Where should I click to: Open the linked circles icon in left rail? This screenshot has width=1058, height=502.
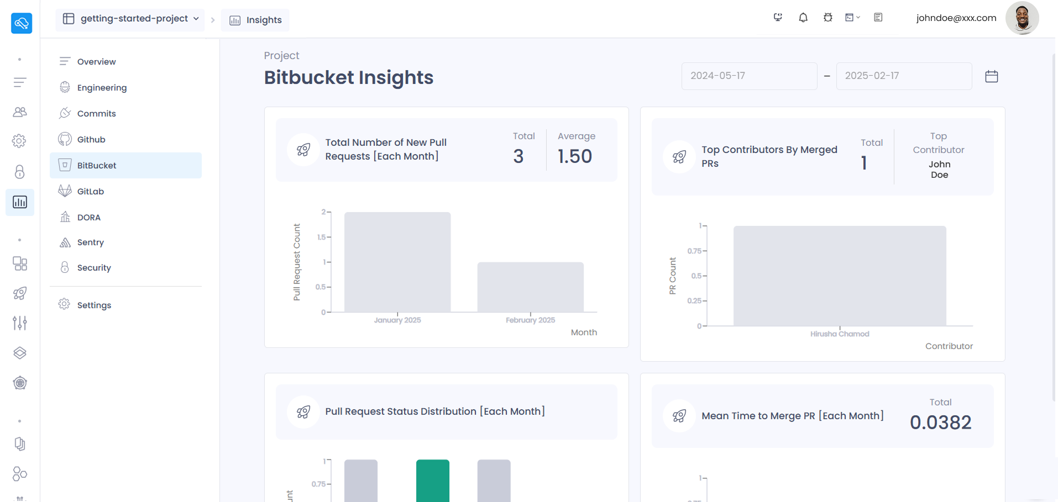(20, 473)
